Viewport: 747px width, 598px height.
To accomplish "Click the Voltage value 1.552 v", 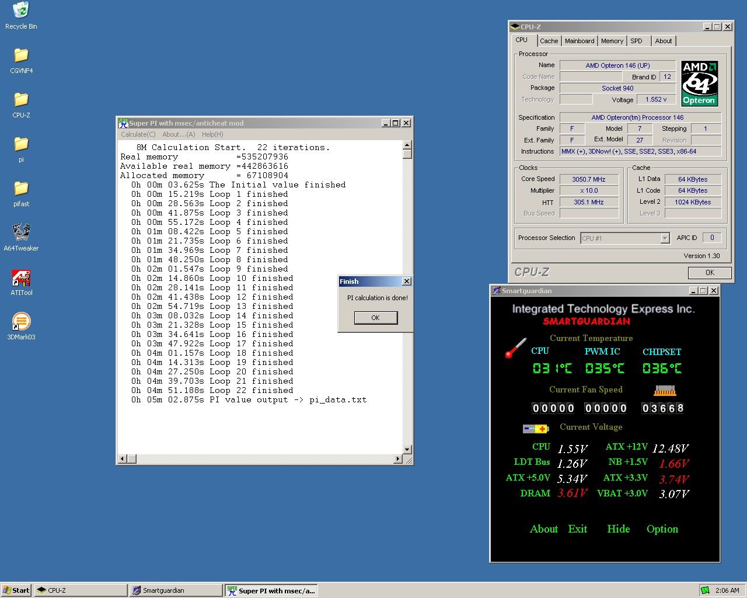I will tap(656, 99).
